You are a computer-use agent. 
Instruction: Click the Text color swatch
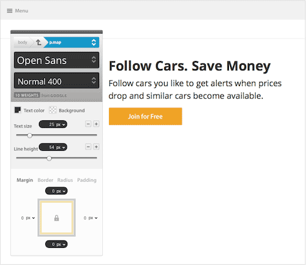pos(18,110)
